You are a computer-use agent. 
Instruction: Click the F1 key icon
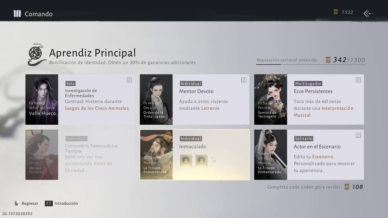click(x=48, y=203)
